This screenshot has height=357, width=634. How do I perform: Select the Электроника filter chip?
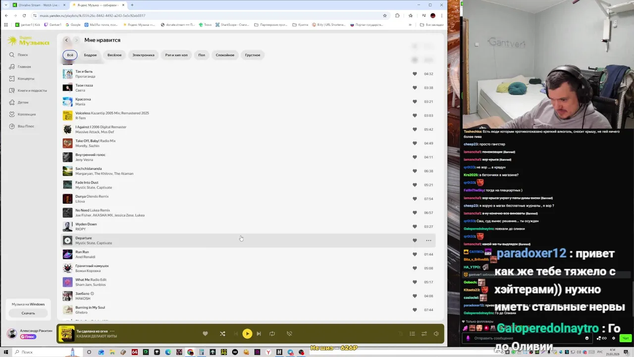[143, 55]
